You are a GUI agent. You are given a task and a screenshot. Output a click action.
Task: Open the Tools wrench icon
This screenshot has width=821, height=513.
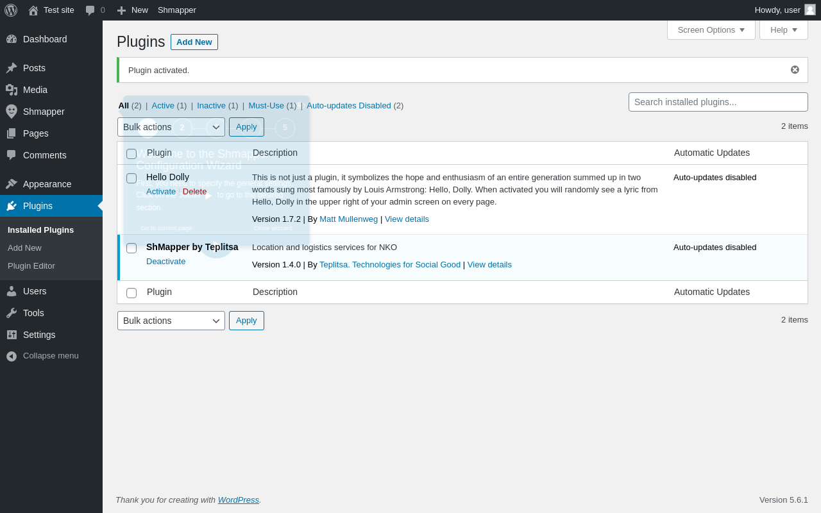(12, 313)
